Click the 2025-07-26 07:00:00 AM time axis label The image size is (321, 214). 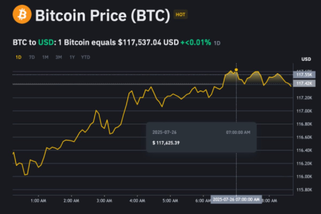(236, 200)
